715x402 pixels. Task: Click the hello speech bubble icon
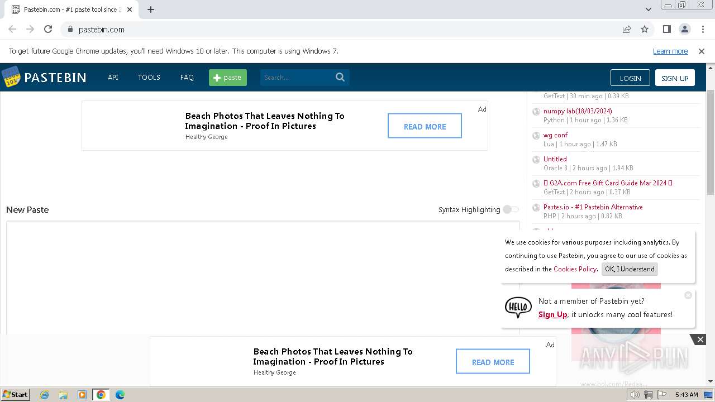tap(518, 307)
